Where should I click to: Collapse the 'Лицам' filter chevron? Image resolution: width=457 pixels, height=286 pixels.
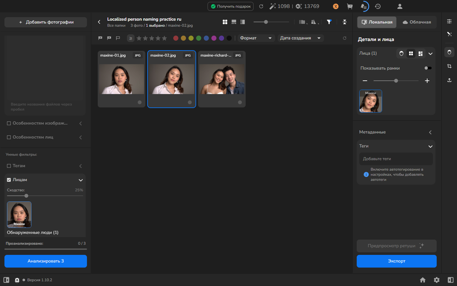[81, 180]
